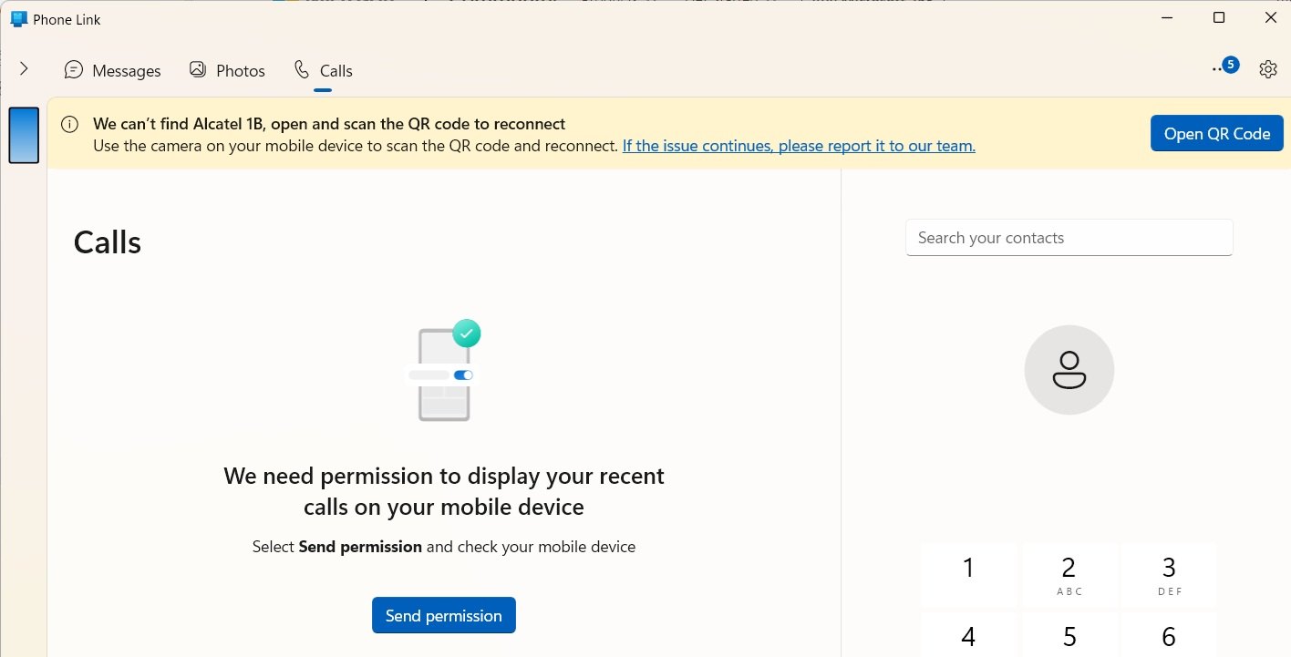The width and height of the screenshot is (1291, 657).
Task: Open the issue report link
Action: tap(798, 145)
